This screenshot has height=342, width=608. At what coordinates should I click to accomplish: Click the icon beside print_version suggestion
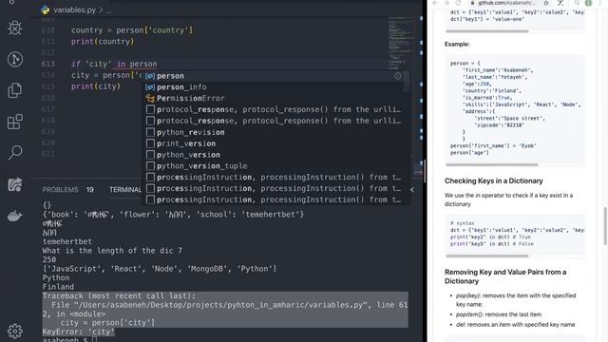tap(150, 143)
